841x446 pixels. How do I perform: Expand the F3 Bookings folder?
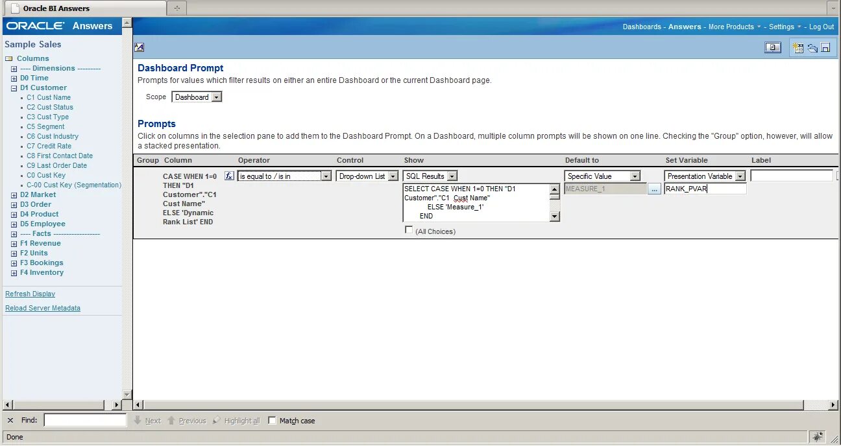point(14,263)
